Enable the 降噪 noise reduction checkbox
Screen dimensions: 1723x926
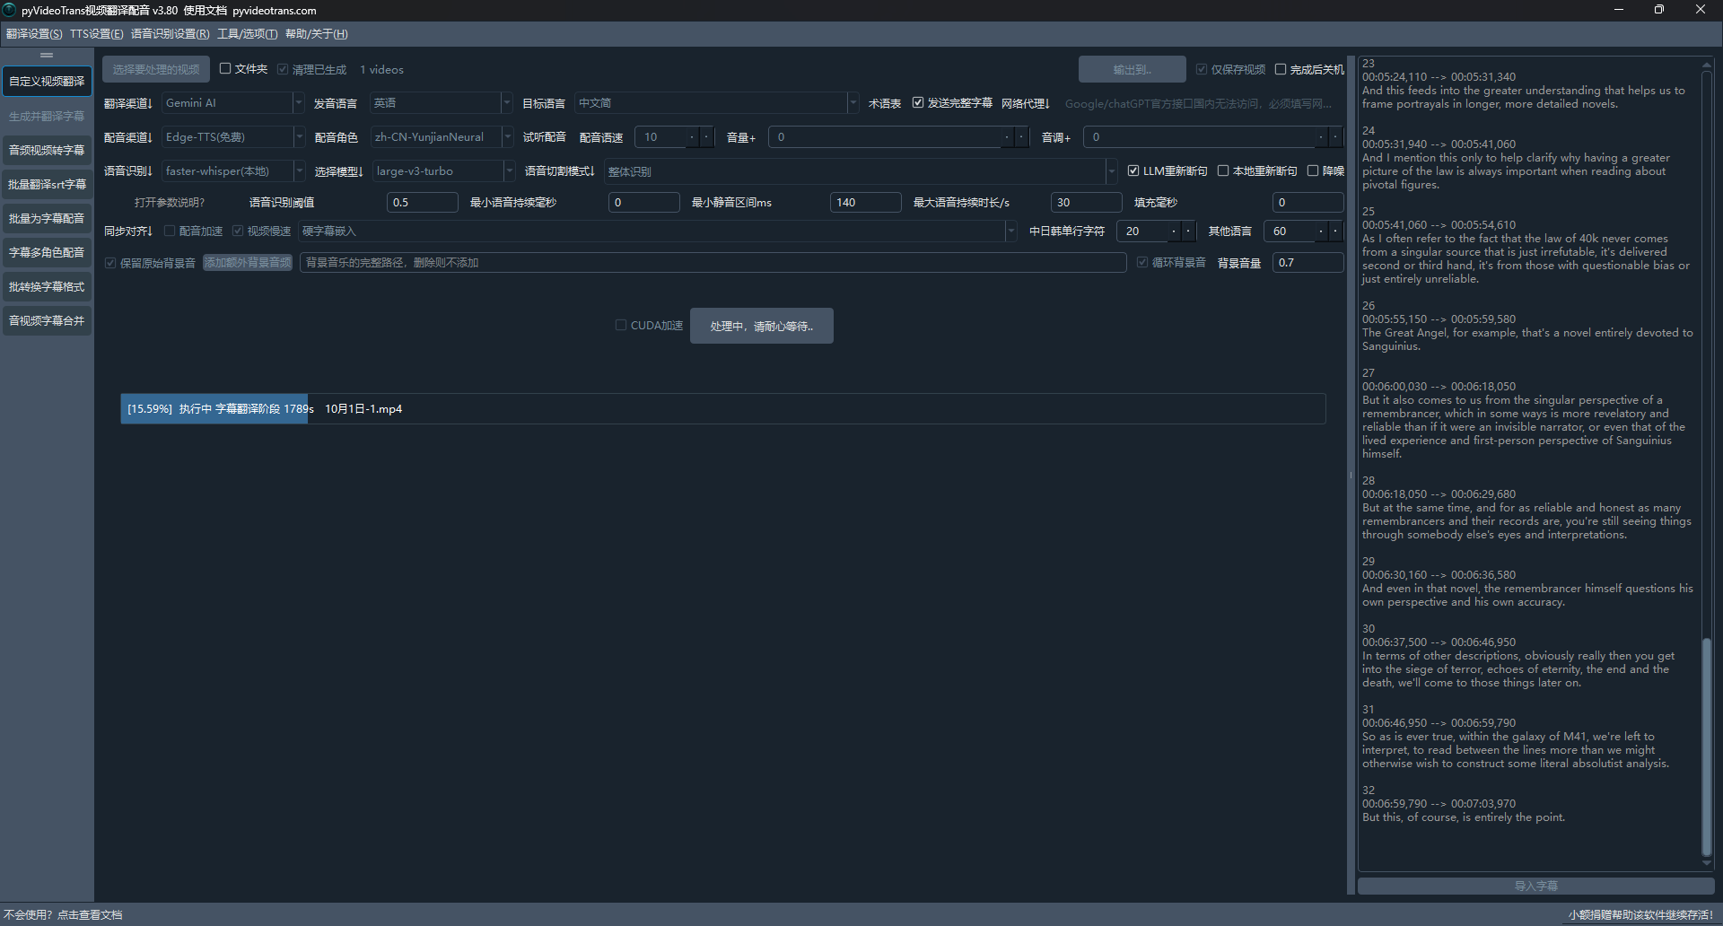(1313, 170)
